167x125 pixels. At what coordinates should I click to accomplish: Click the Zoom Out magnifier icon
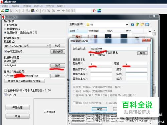(53, 11)
